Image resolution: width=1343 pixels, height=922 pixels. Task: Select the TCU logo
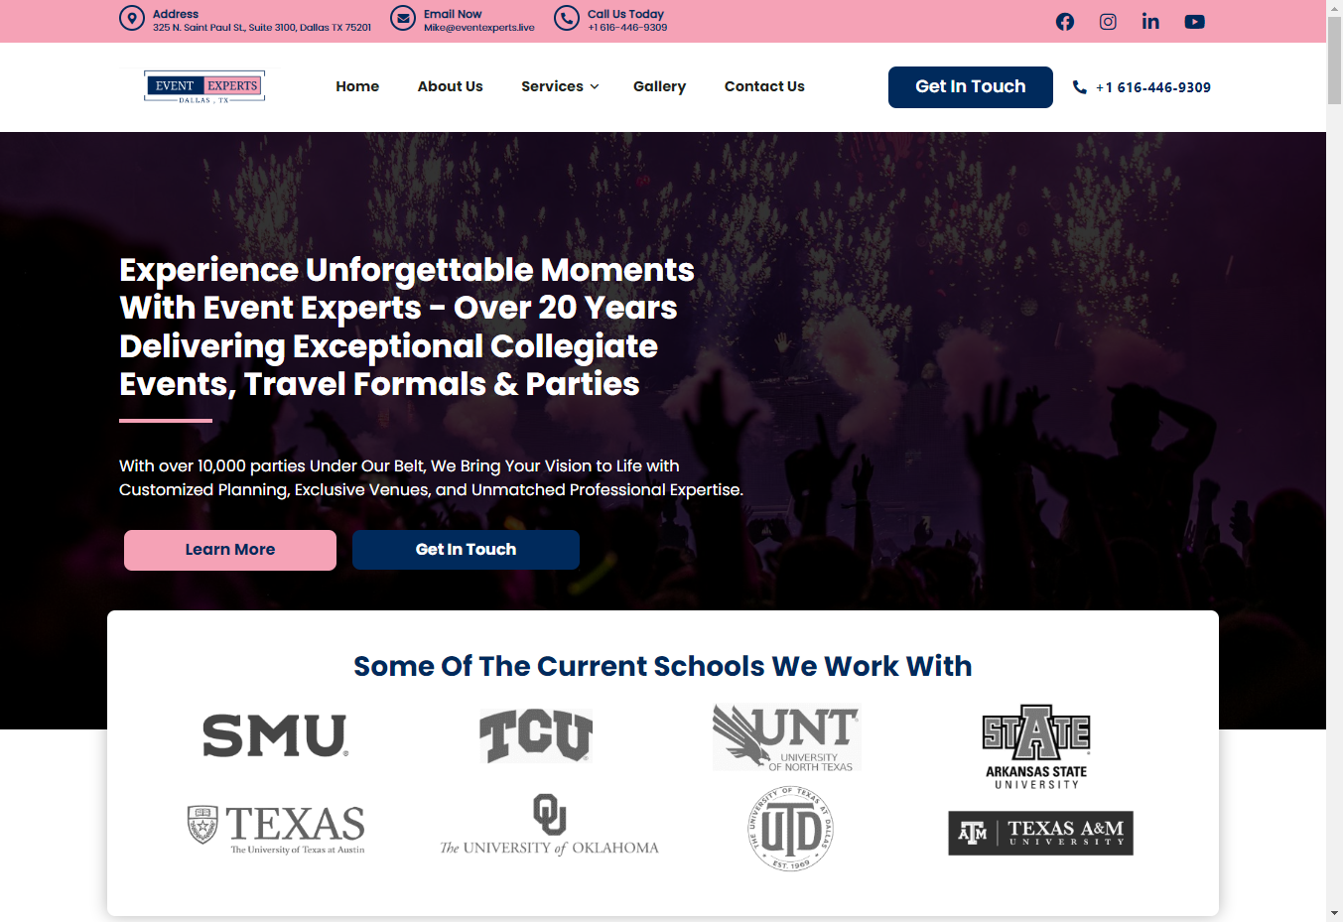[536, 736]
